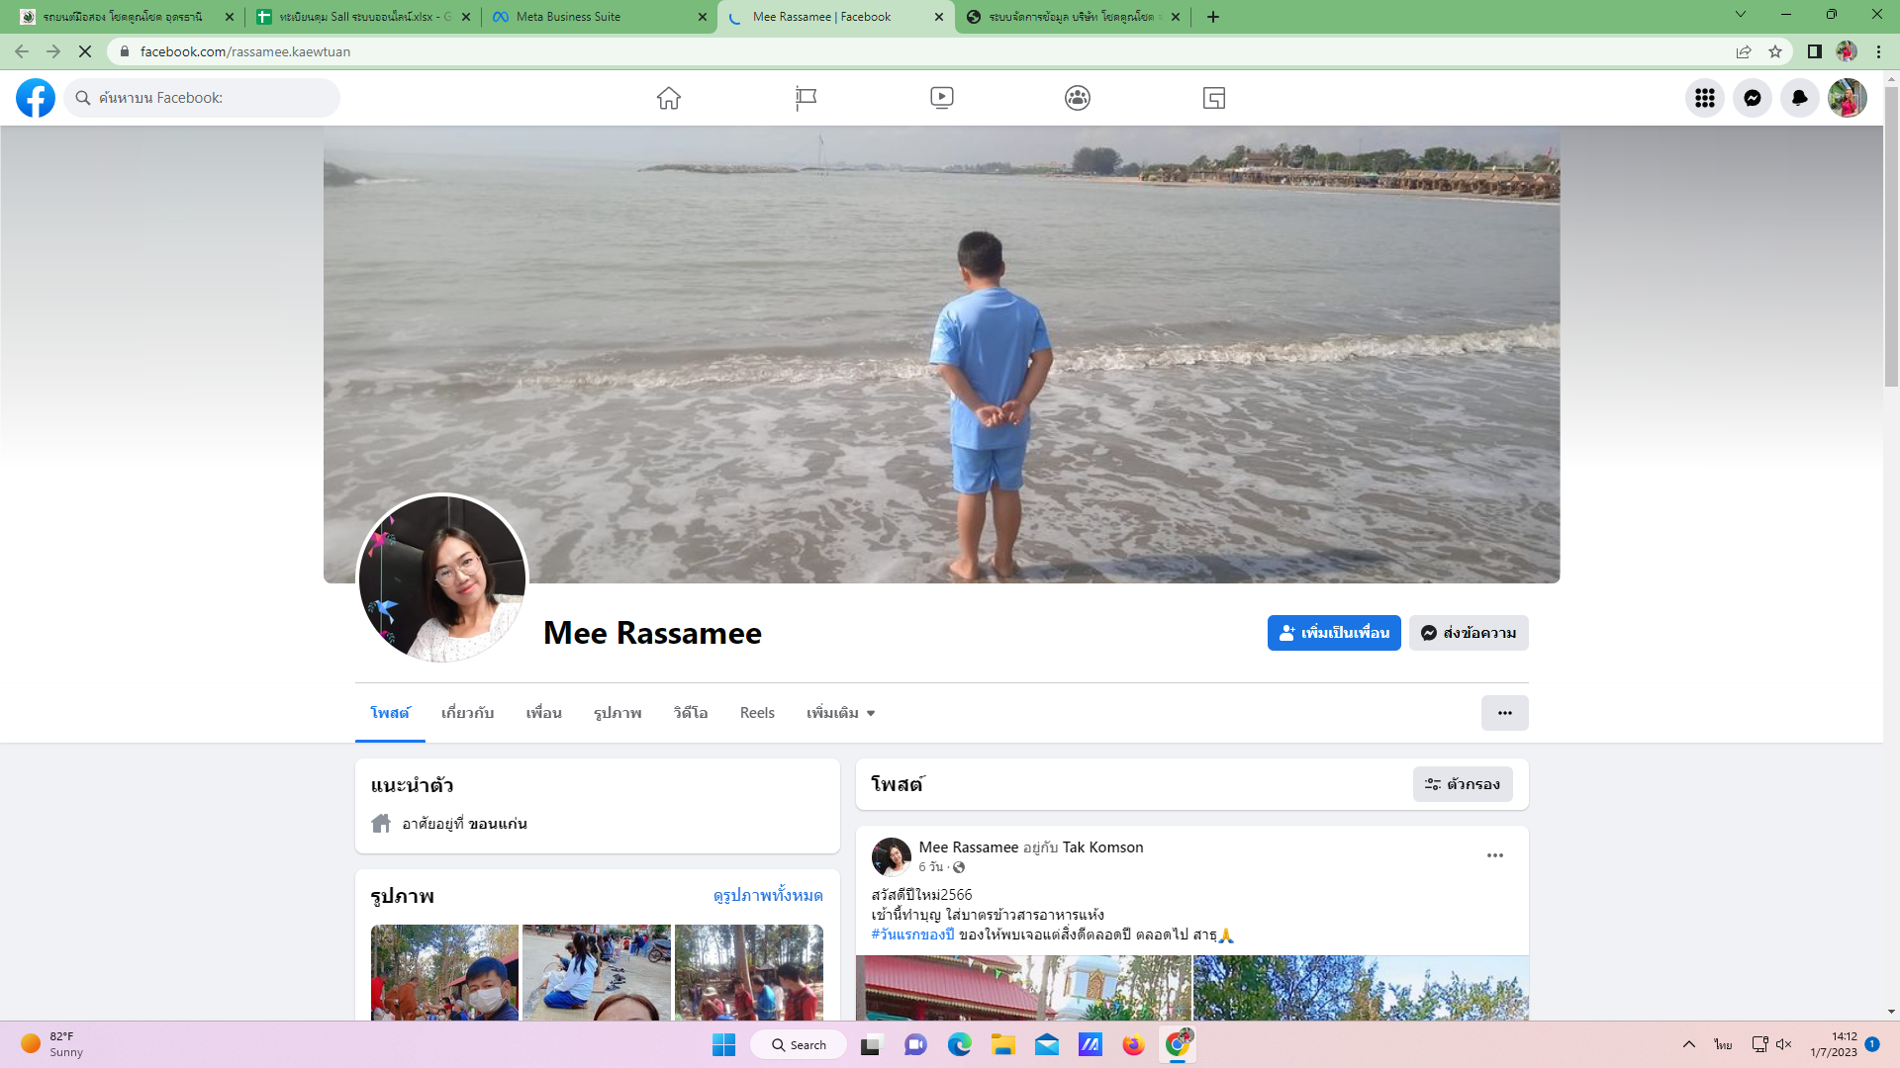The width and height of the screenshot is (1900, 1068).
Task: Open the ตัวกรอง posts filter button
Action: tap(1462, 784)
